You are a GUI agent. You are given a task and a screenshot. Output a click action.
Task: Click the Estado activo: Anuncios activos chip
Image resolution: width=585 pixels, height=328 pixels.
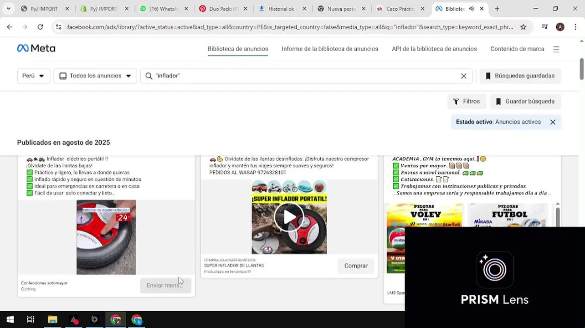pos(506,122)
